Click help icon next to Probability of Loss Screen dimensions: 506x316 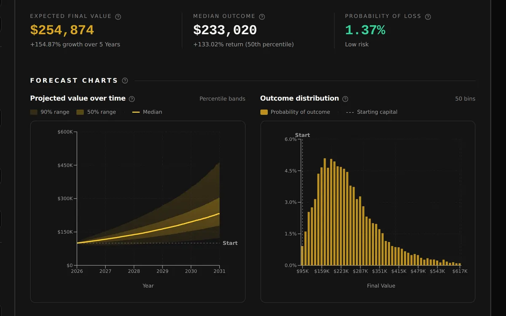(x=428, y=17)
